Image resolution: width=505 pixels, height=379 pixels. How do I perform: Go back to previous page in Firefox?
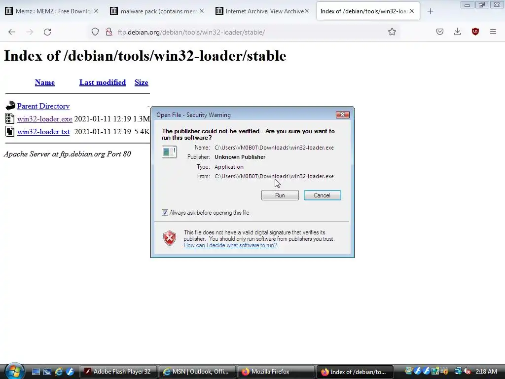[x=12, y=32]
